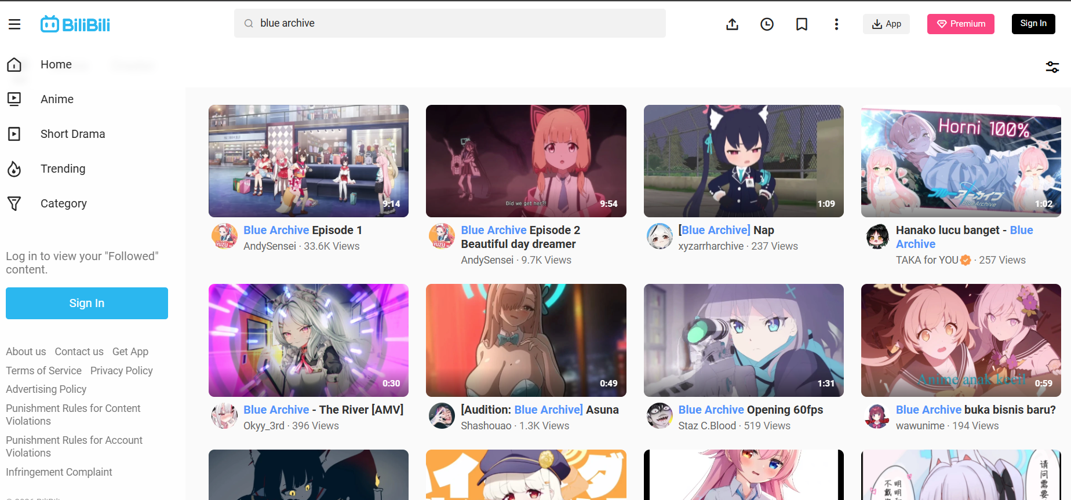Play the Blue Archive Episode 1 thumbnail

[x=308, y=161]
